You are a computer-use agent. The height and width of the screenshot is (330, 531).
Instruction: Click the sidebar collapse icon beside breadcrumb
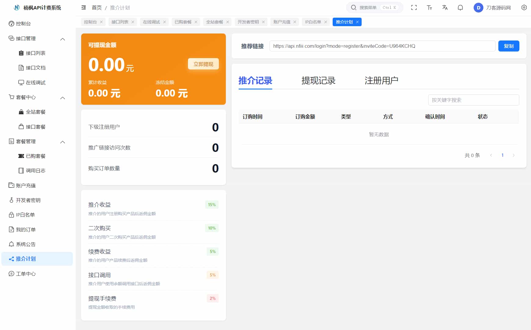click(x=84, y=7)
